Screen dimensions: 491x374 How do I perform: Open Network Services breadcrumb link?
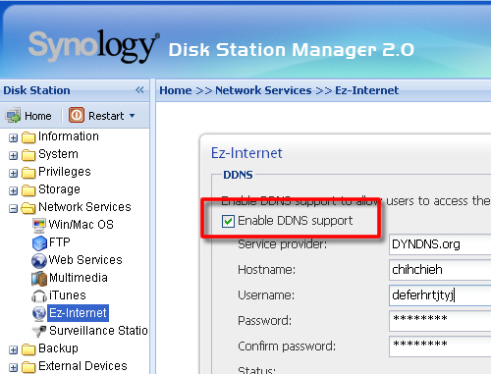pos(263,90)
